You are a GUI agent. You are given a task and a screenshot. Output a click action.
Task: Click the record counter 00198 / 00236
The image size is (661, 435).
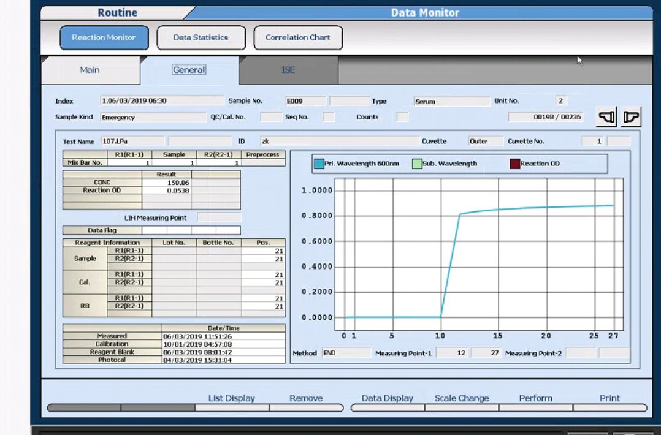(x=546, y=117)
